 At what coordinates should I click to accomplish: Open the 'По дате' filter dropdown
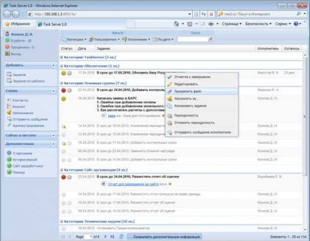click(x=163, y=39)
